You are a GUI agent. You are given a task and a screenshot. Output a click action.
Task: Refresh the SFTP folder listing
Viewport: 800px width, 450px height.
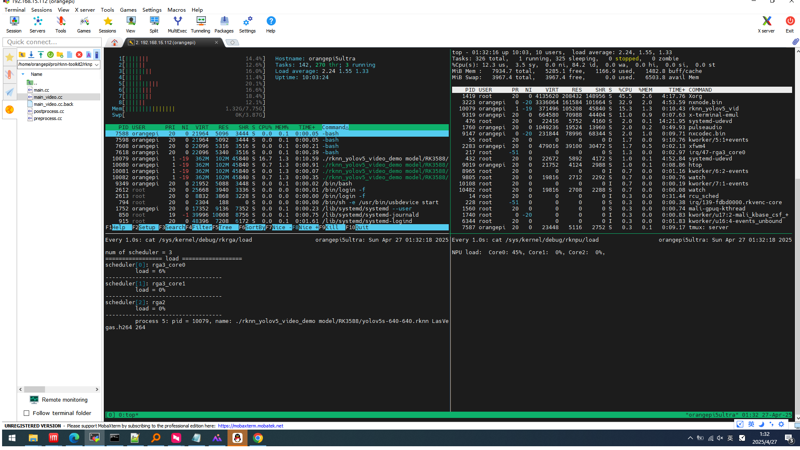[50, 55]
